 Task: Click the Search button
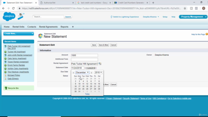point(68,17)
